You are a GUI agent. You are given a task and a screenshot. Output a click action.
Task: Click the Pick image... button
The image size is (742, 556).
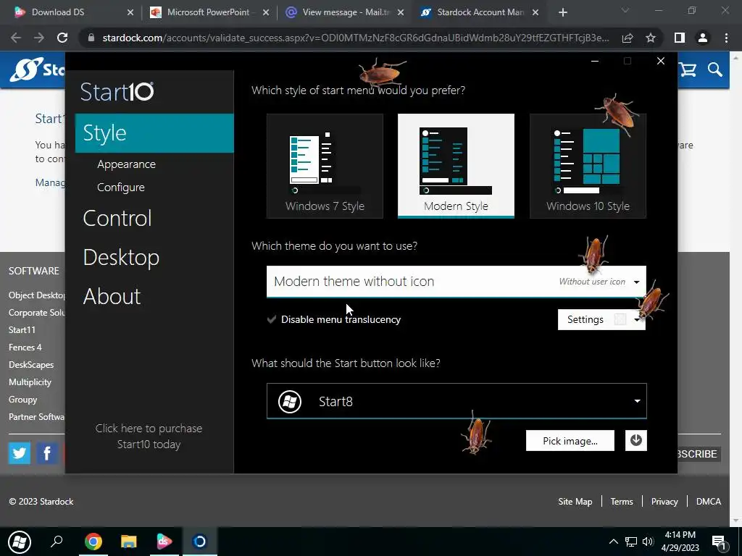(570, 441)
